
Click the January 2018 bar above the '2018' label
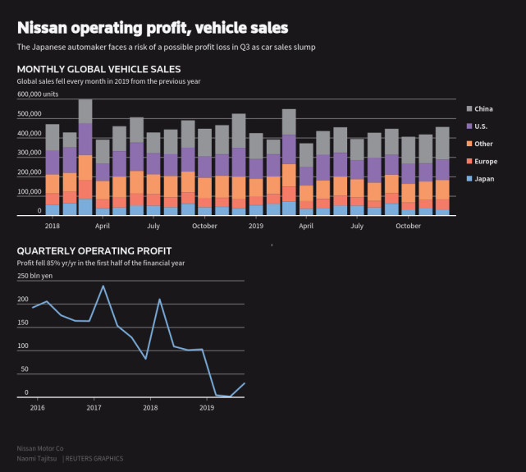click(53, 169)
